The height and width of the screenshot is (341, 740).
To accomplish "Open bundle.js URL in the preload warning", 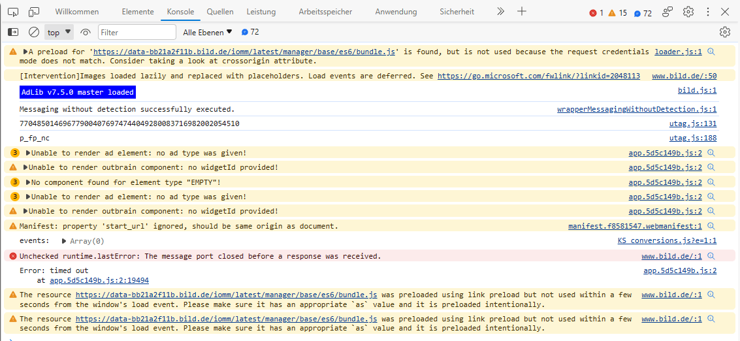I will (x=244, y=52).
